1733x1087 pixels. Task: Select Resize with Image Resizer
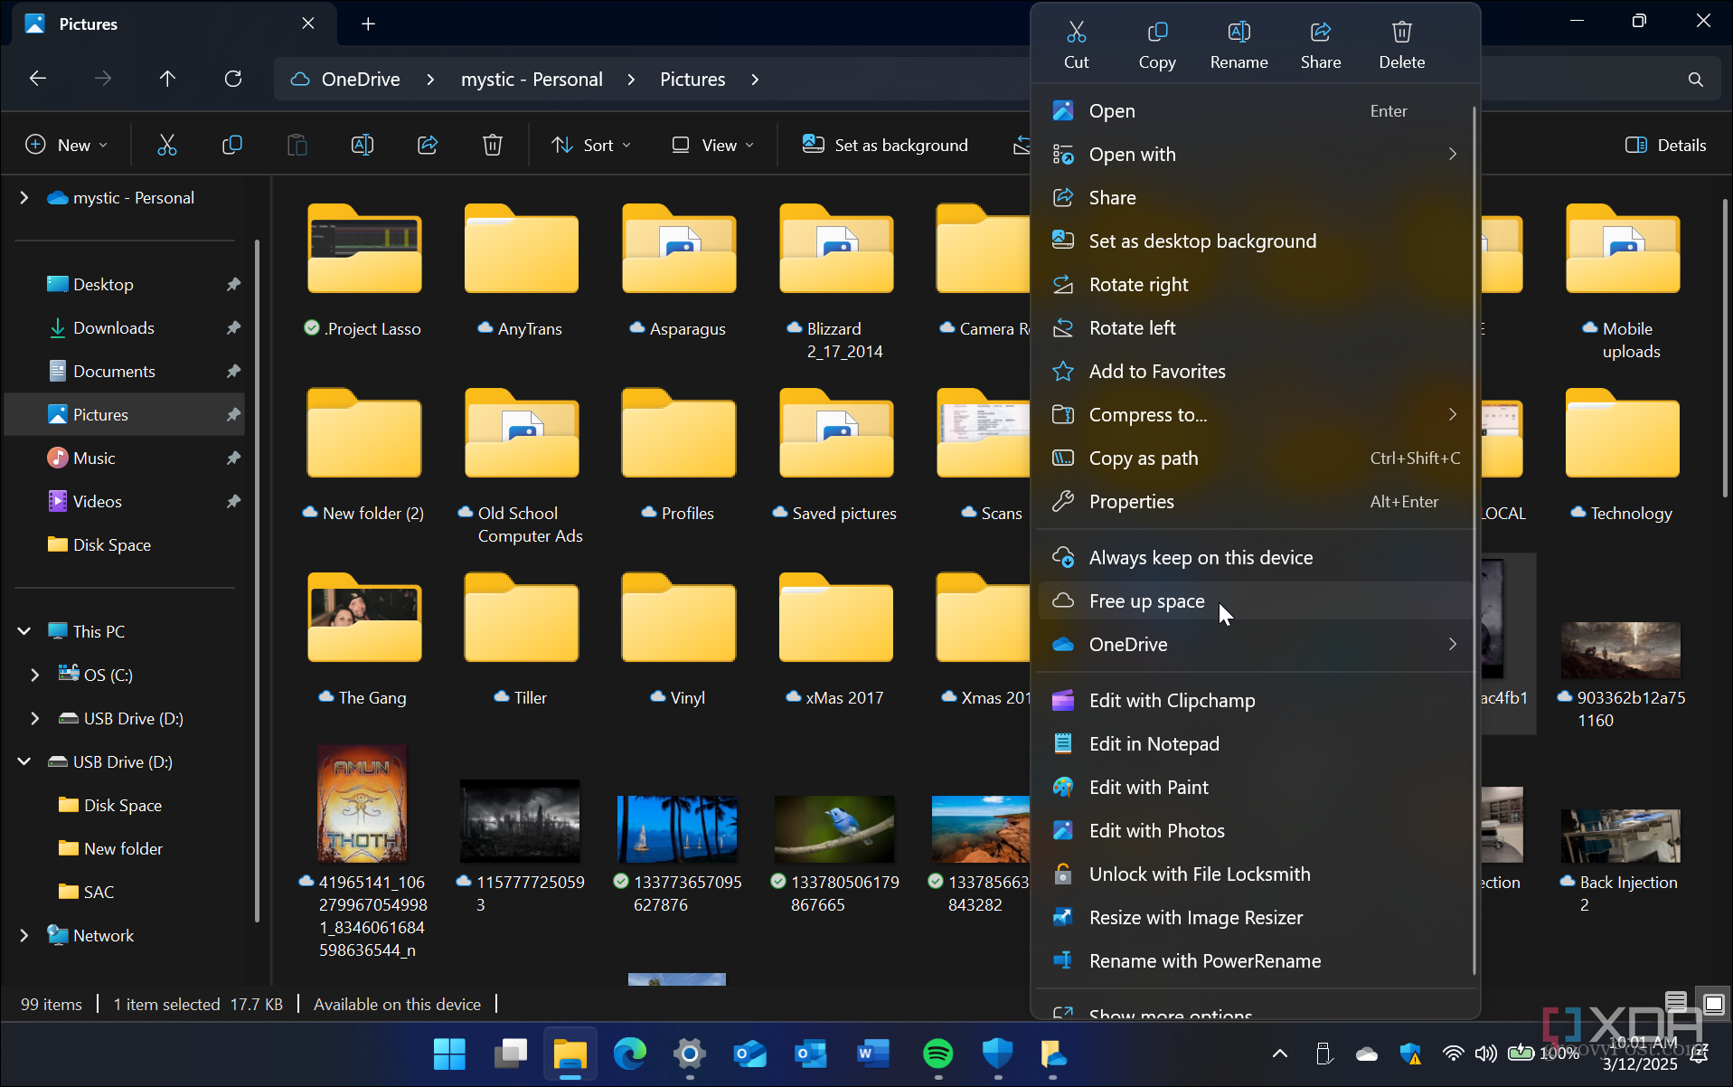pyautogui.click(x=1255, y=918)
